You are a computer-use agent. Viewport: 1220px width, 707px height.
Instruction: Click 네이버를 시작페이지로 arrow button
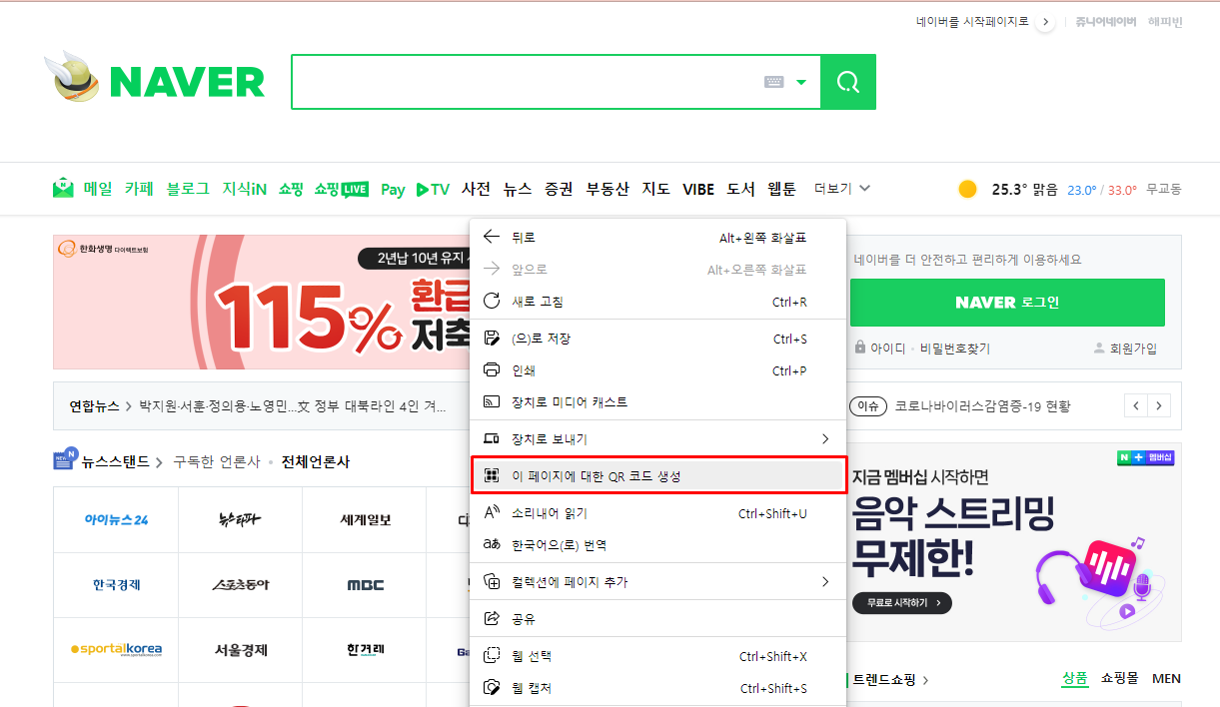point(1045,22)
